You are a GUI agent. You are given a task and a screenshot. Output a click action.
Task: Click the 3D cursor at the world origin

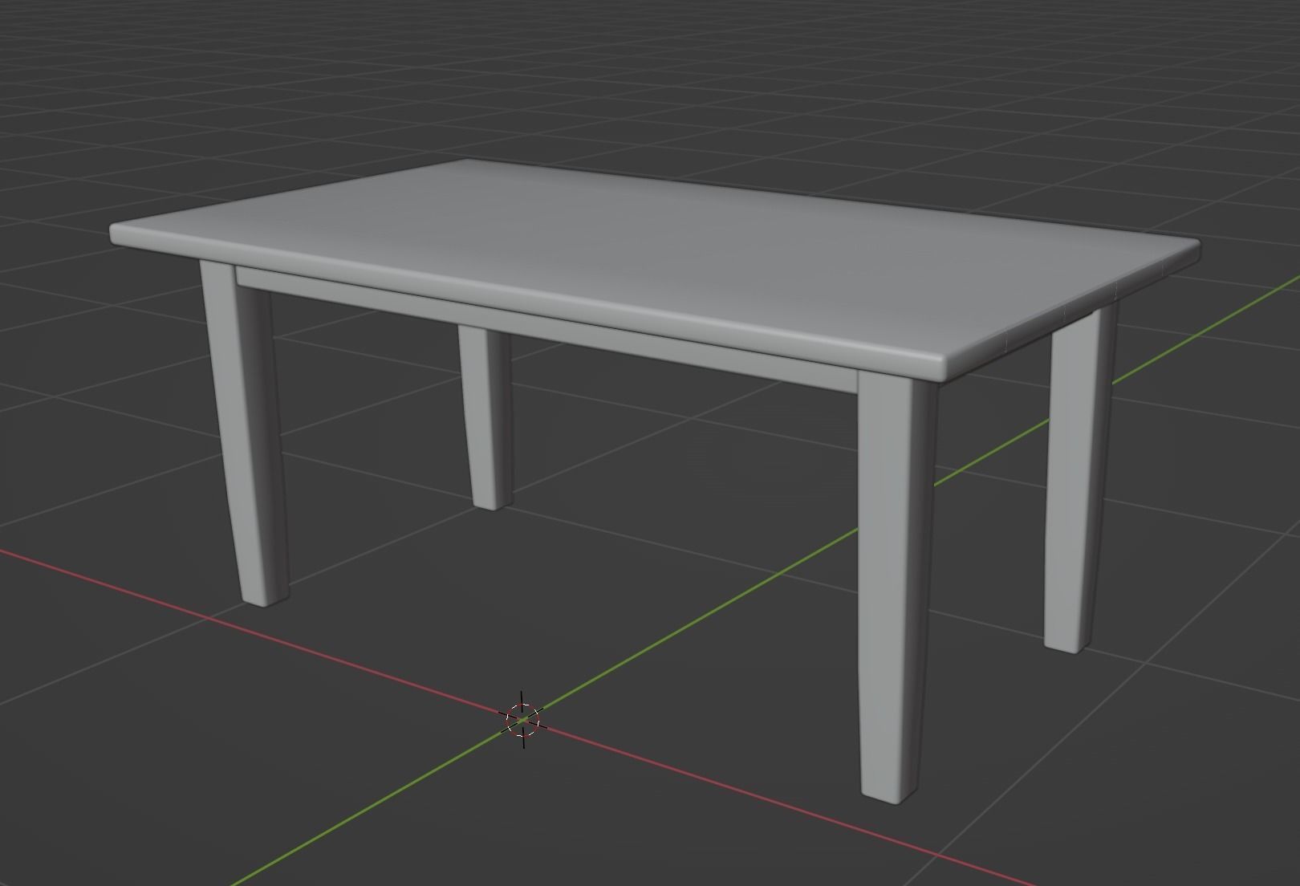pyautogui.click(x=522, y=719)
